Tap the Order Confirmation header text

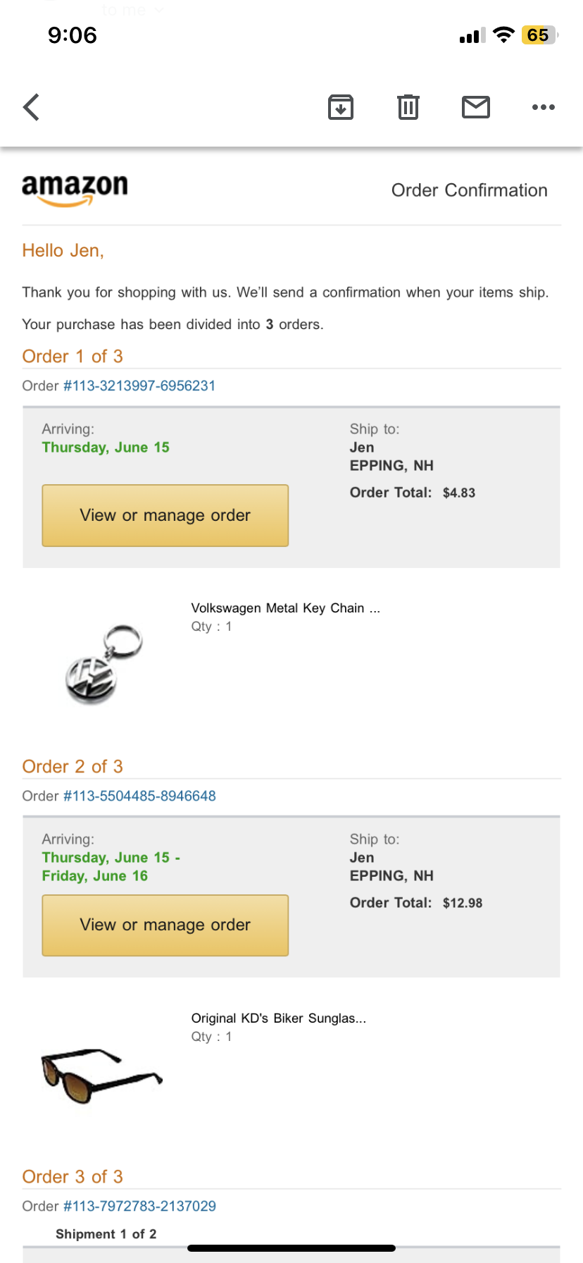coord(469,190)
